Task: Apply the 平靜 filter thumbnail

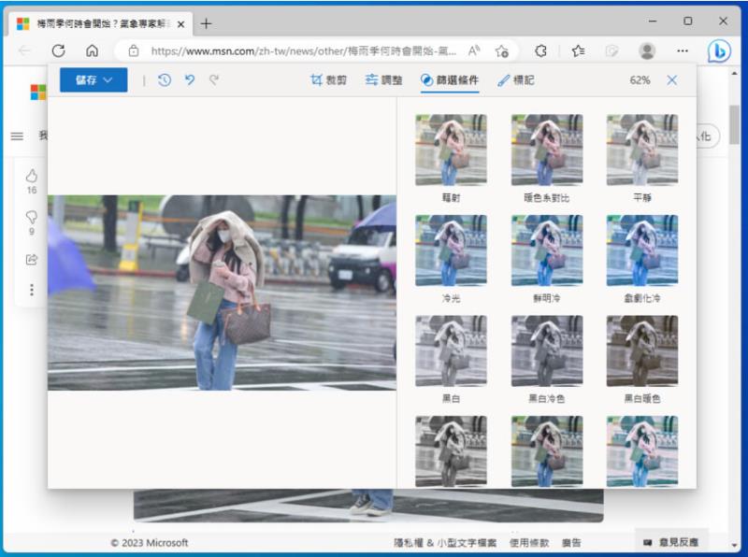Action: 642,150
